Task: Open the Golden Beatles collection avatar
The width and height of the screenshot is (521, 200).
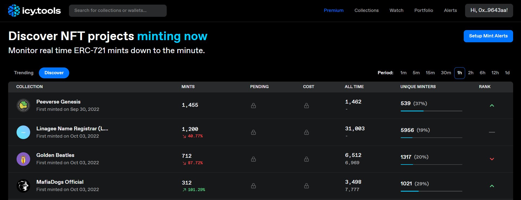Action: pos(23,159)
